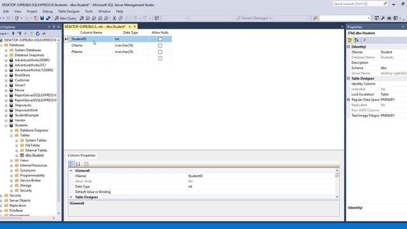Expand the Database Diagrams folder
This screenshot has width=407, height=229.
point(11,130)
